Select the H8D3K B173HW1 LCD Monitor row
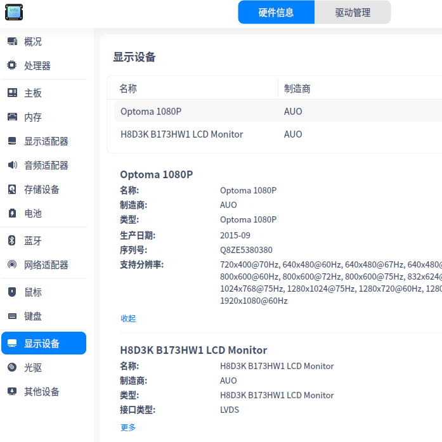442x442 pixels. [x=278, y=134]
